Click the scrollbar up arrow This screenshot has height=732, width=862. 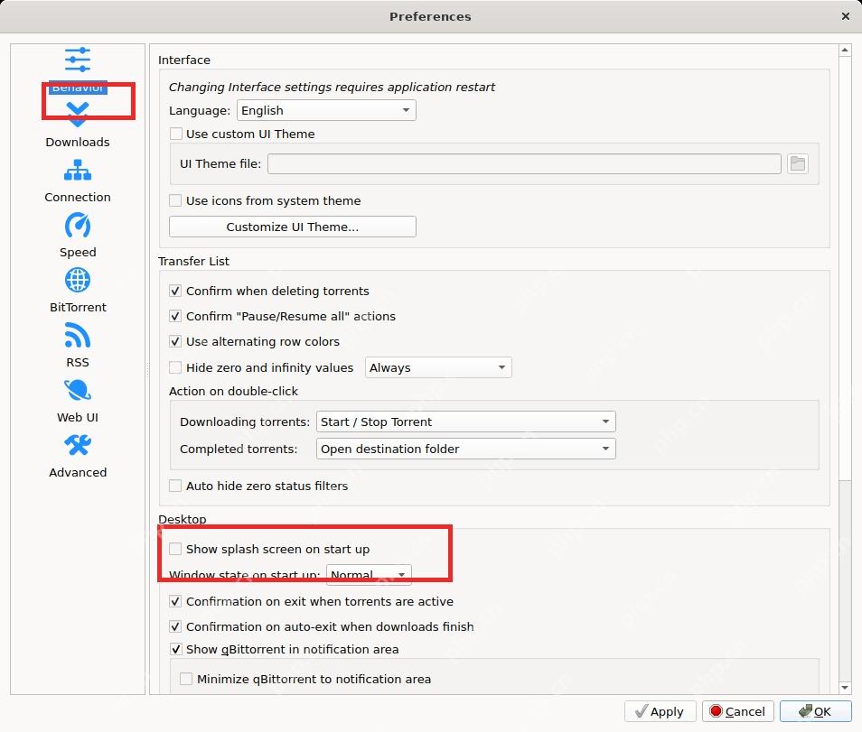pos(845,51)
